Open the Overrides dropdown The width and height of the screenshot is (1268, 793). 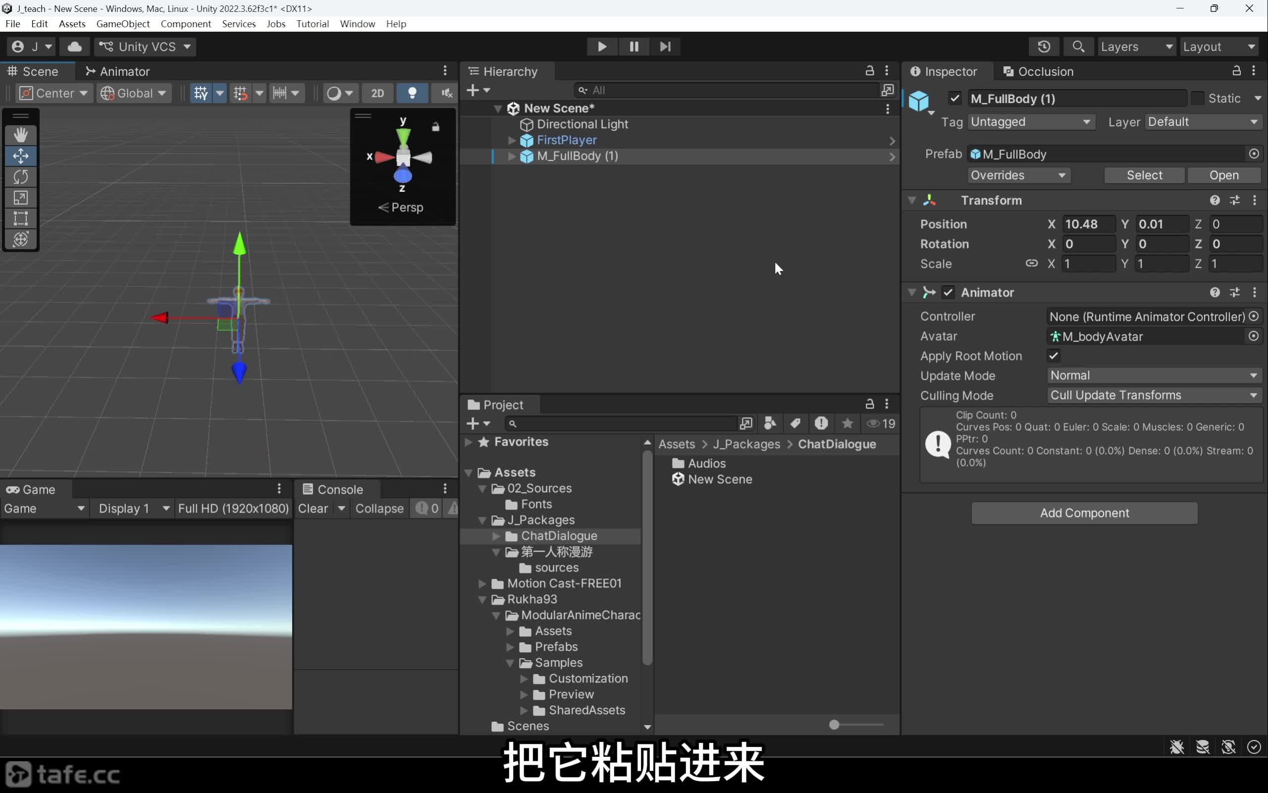tap(1018, 175)
